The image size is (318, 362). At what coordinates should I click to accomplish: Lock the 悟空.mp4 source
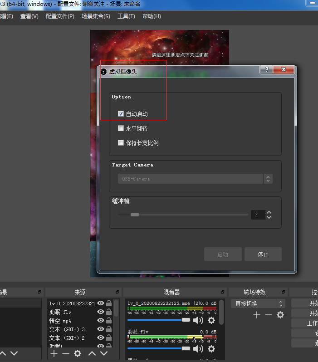(x=109, y=321)
